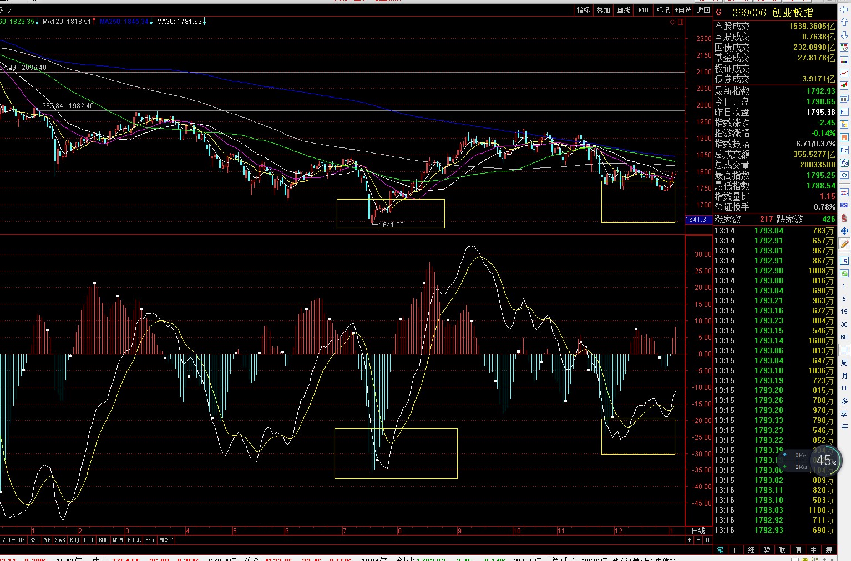Click the square record icon below f(x)
Viewport: 851px width, 561px height.
click(x=844, y=175)
